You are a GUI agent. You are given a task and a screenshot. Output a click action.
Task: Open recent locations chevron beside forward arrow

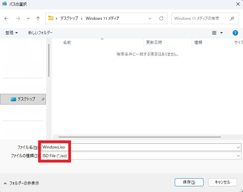28,18
